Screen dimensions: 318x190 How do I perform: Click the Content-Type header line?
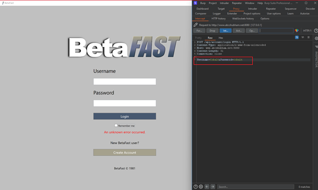point(231,45)
